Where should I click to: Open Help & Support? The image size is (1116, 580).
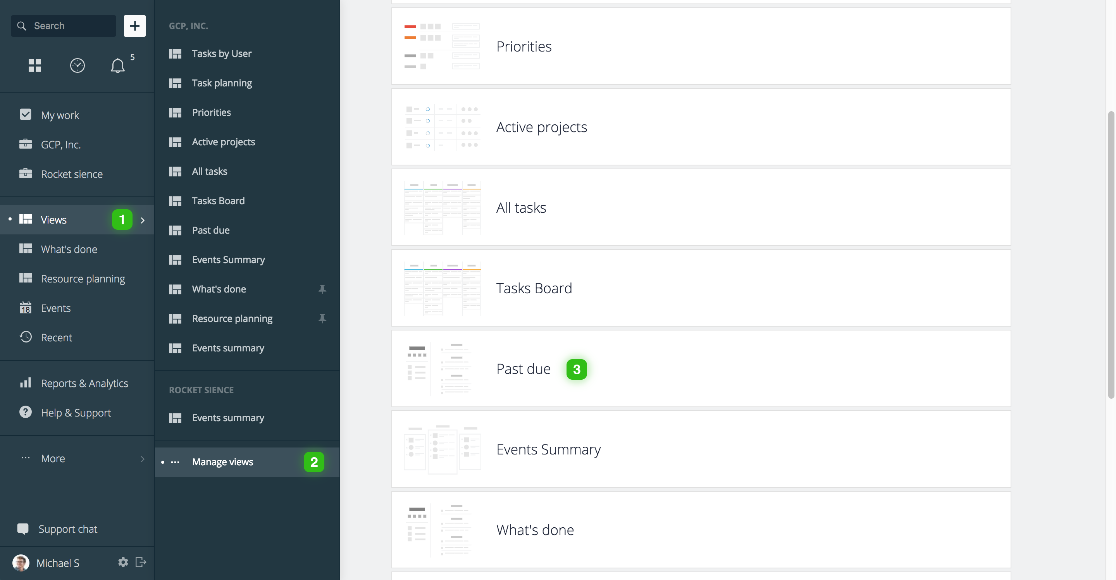77,413
